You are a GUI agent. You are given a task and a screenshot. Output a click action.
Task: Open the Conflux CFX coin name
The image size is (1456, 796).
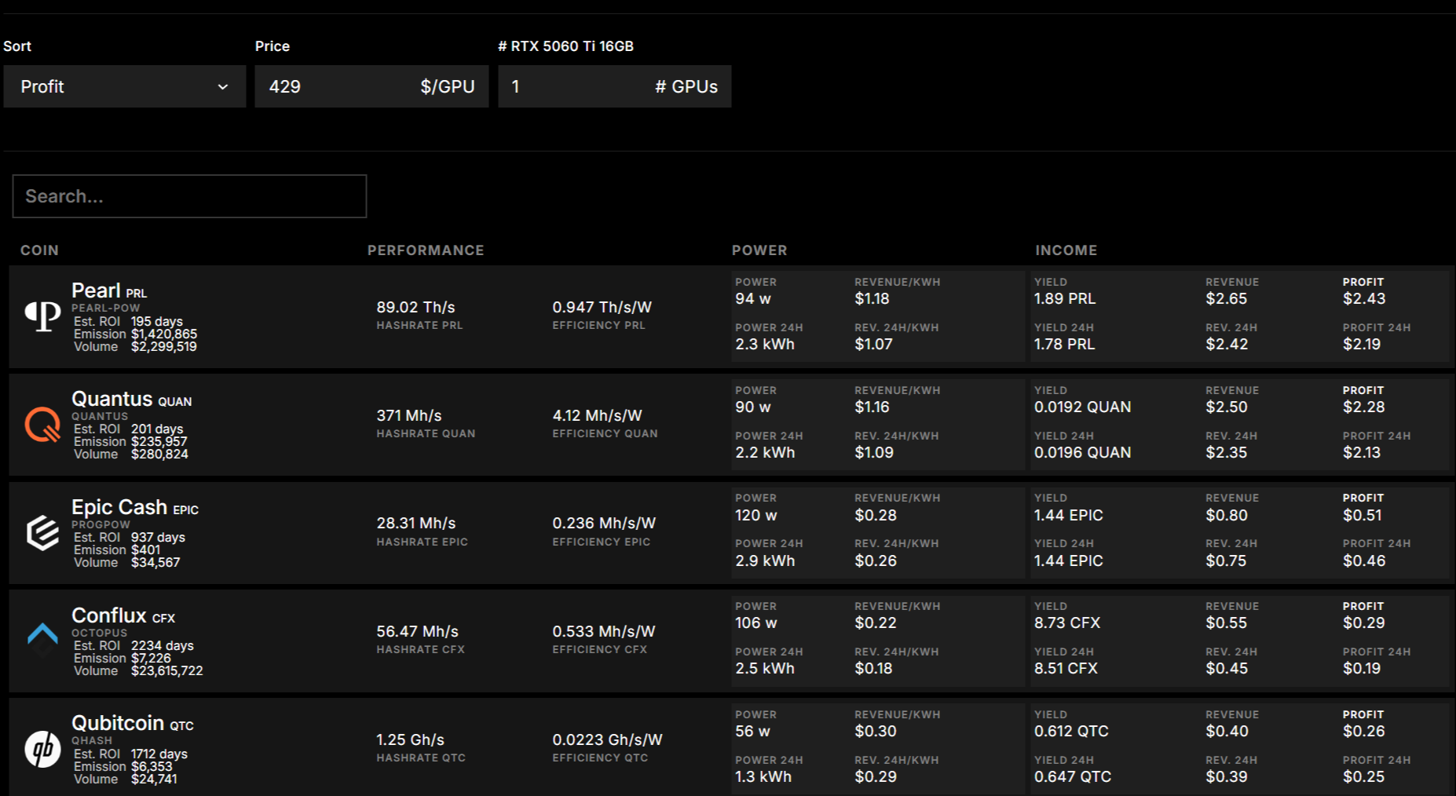point(123,615)
